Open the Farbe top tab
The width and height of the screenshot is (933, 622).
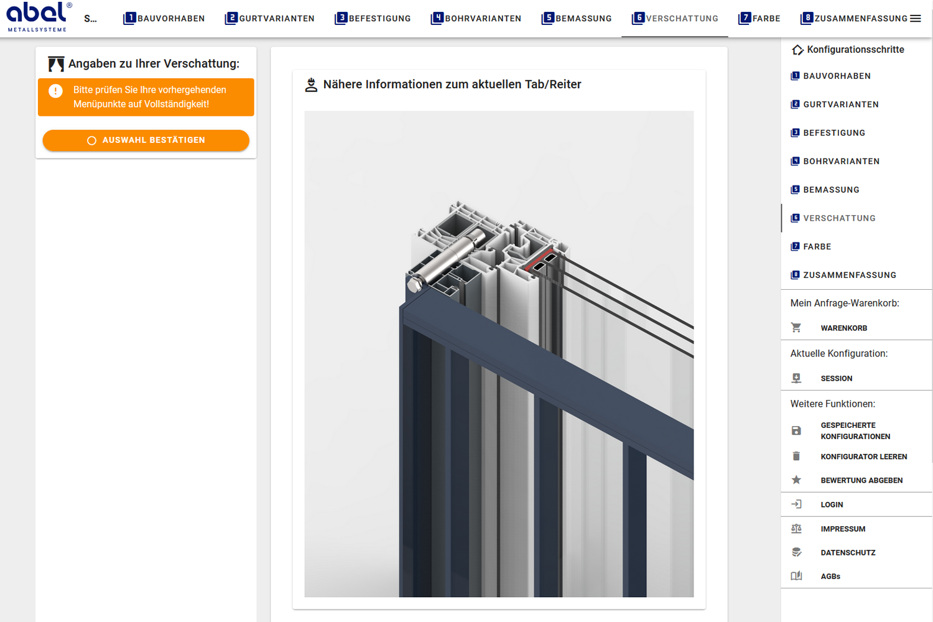759,19
